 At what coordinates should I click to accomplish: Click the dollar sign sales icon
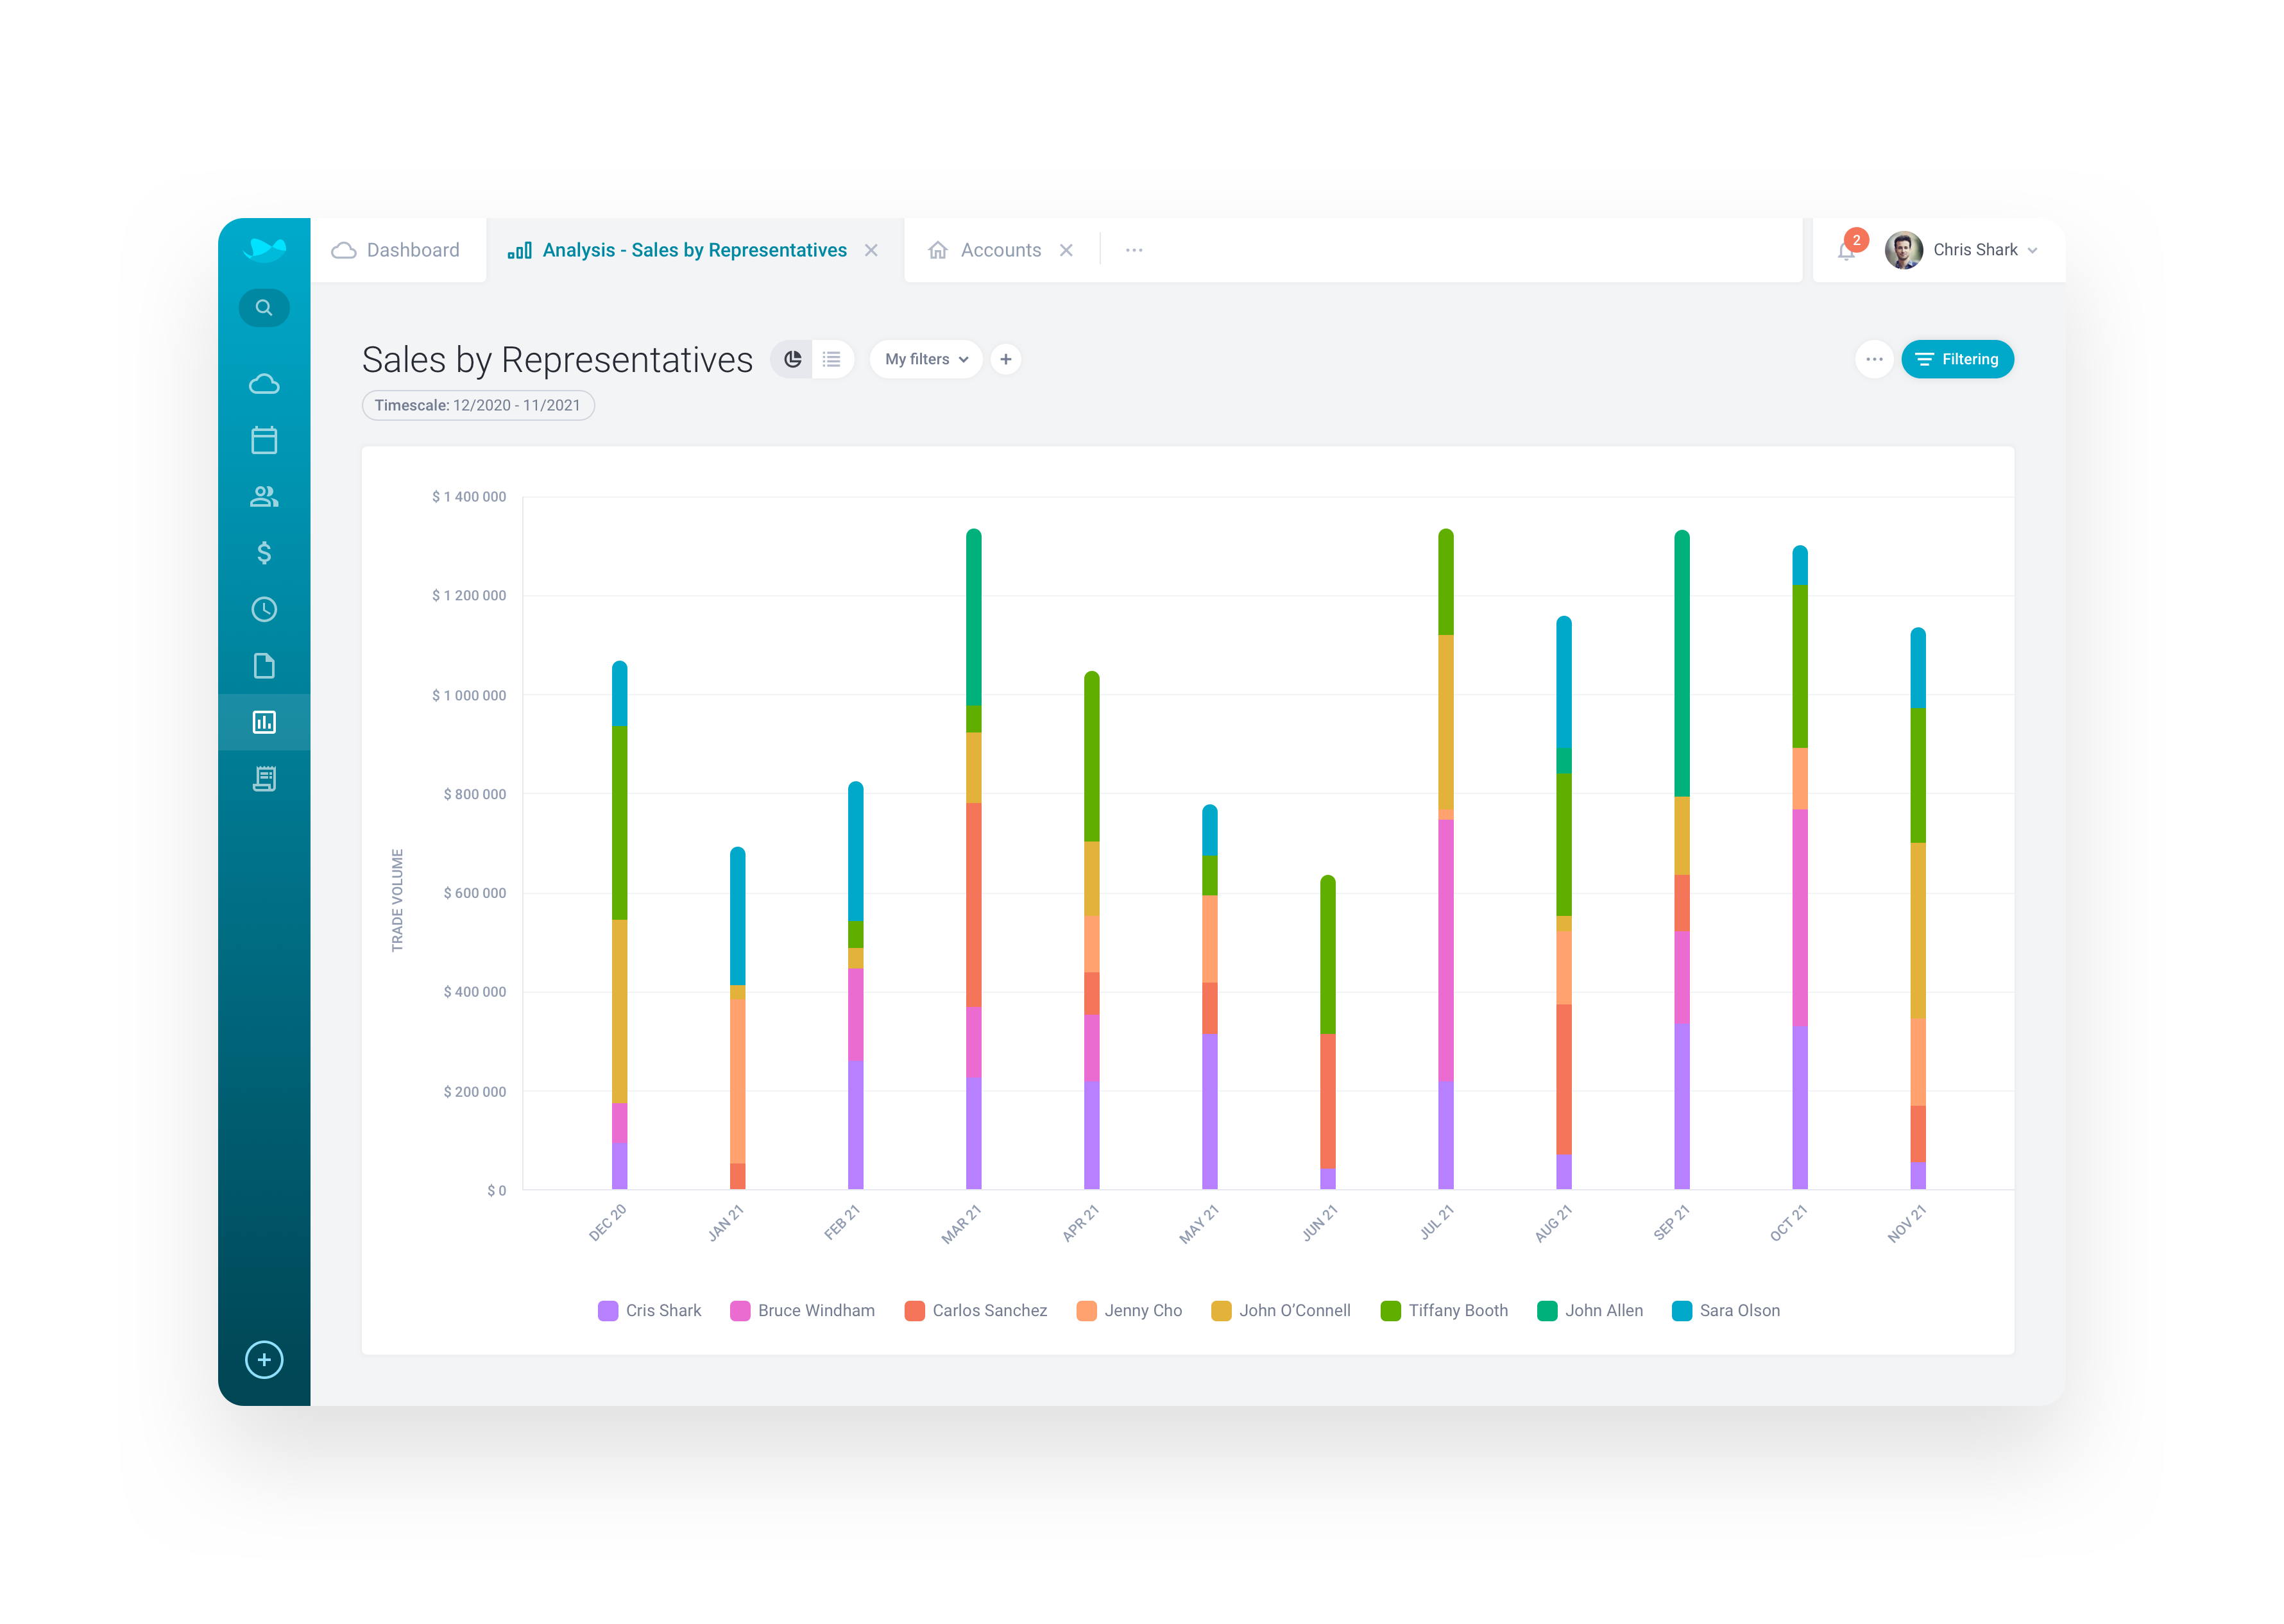click(x=264, y=553)
